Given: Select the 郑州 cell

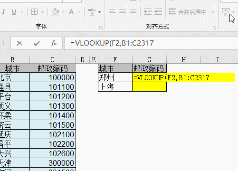Looking at the screenshot, I should [x=115, y=77].
